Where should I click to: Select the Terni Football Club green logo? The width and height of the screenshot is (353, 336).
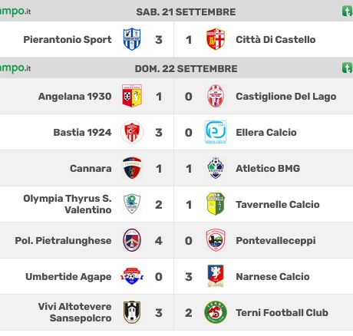[216, 312]
